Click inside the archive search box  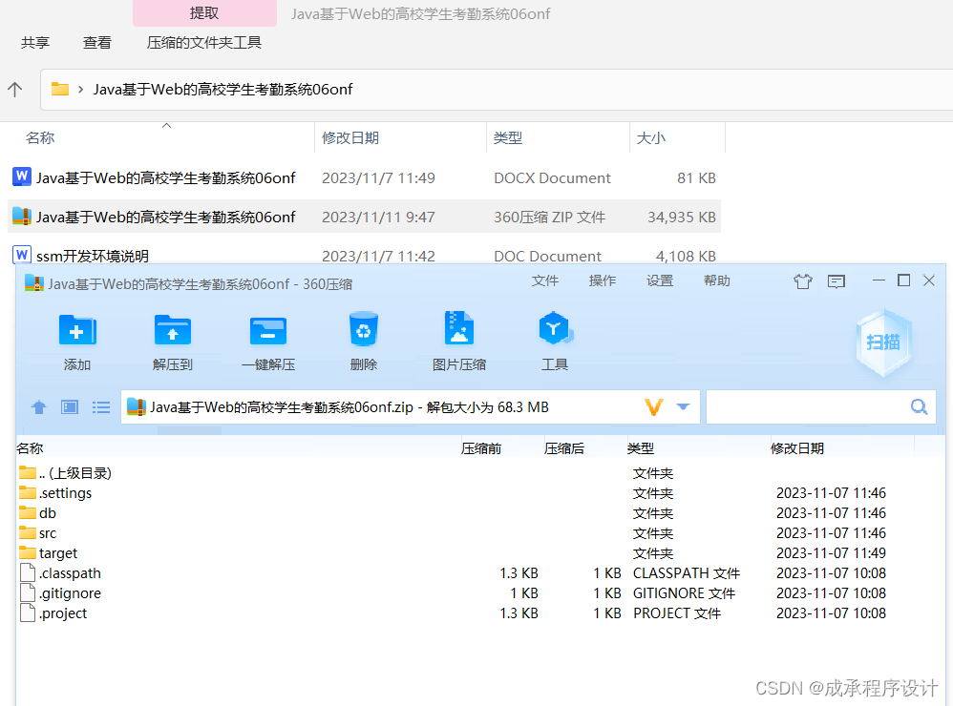pos(816,406)
